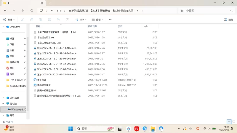Go up one folder with Up arrow
Image resolution: width=237 pixels, height=133 pixels.
pyautogui.click(x=23, y=11)
